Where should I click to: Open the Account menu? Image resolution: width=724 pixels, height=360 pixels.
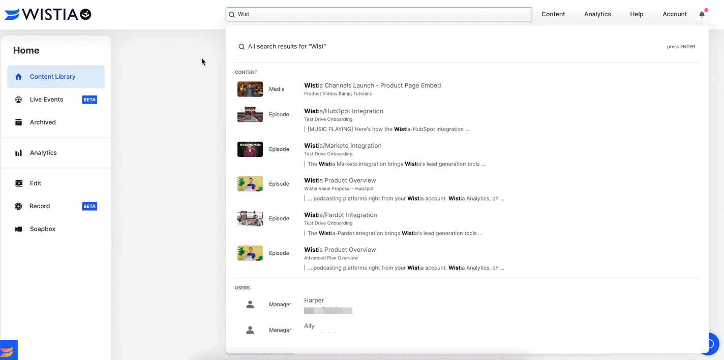coord(675,14)
